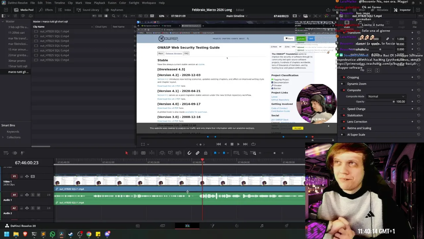Select clip out_HTB21 SQLI 2.mp4
424x239 pixels.
54,36
